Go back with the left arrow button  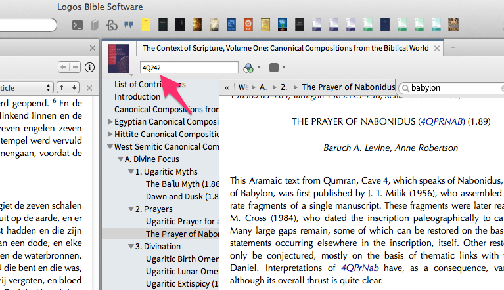[63, 67]
